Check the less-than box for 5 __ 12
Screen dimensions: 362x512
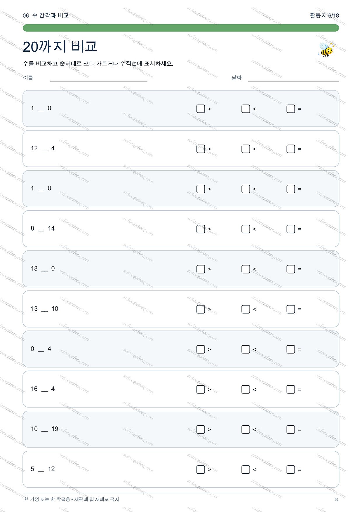coord(246,469)
